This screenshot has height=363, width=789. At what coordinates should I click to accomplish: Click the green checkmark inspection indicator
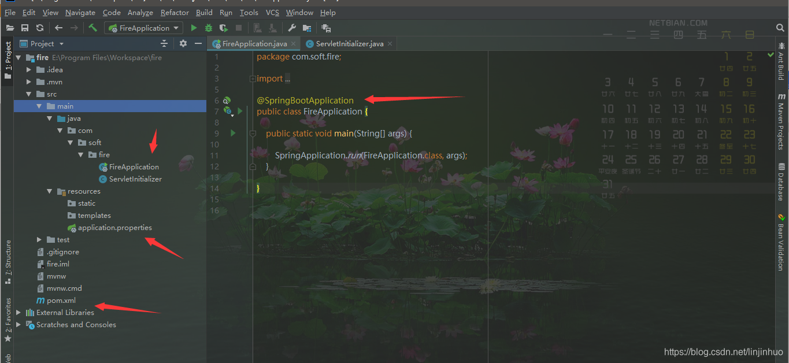pyautogui.click(x=771, y=55)
